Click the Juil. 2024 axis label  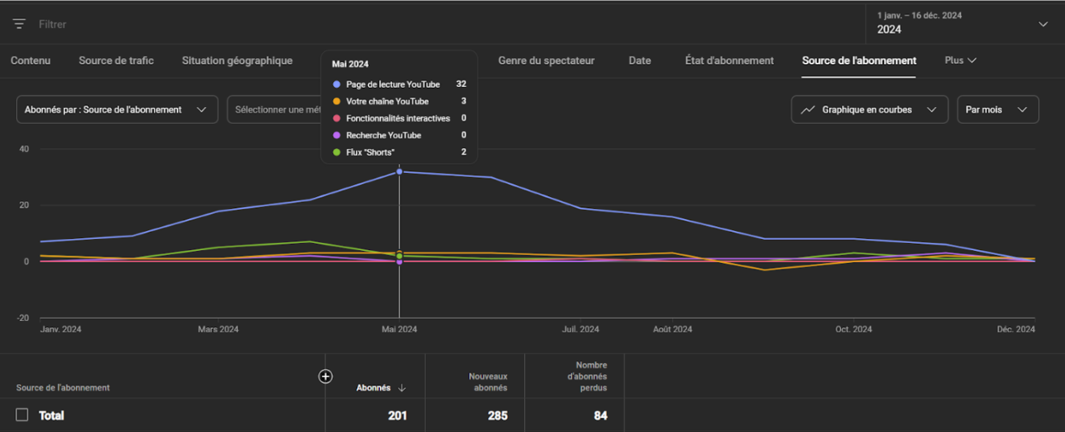(x=580, y=329)
